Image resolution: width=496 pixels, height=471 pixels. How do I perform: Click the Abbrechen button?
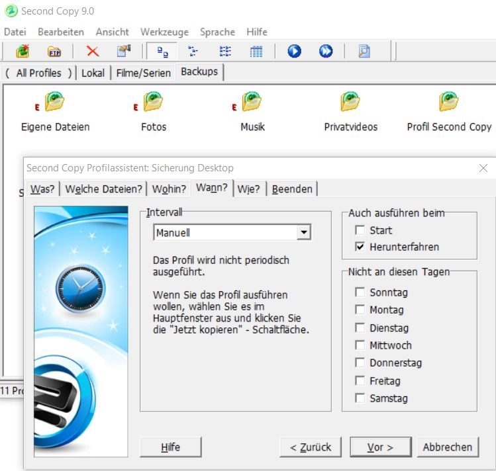click(448, 447)
